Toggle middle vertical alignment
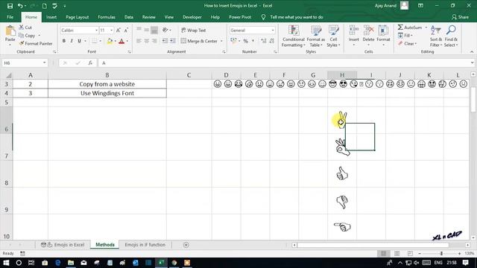477x268 pixels. [x=147, y=30]
